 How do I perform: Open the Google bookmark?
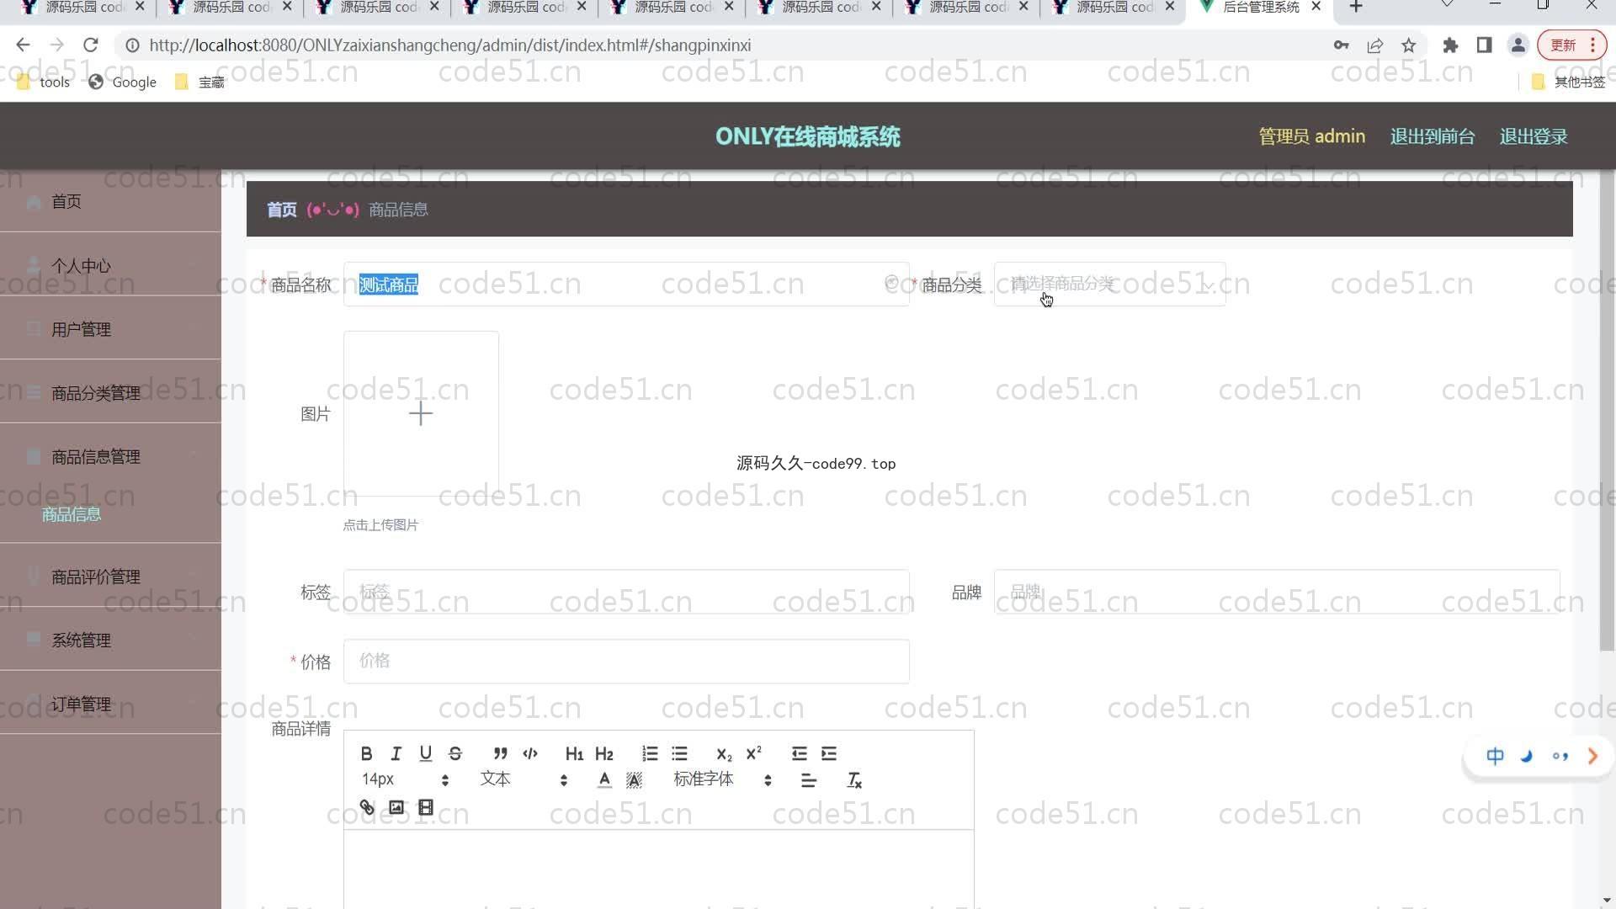(123, 82)
